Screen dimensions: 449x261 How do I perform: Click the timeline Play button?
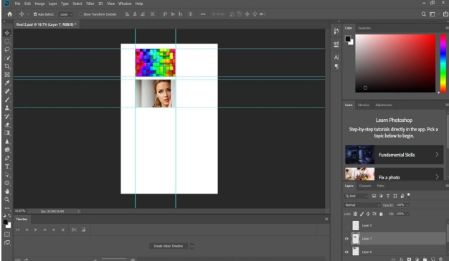click(36, 229)
